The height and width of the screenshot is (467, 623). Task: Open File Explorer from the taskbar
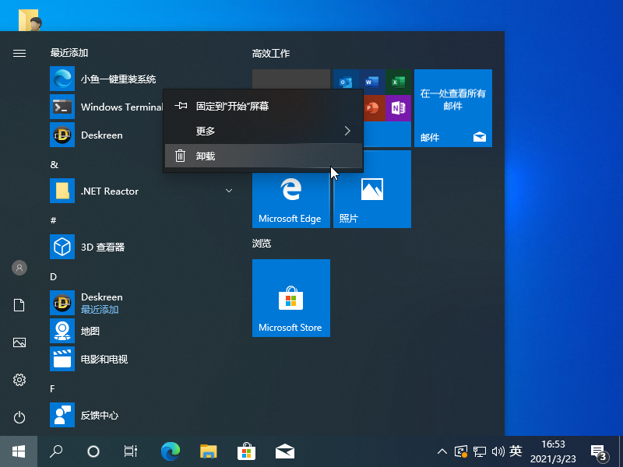pyautogui.click(x=208, y=451)
